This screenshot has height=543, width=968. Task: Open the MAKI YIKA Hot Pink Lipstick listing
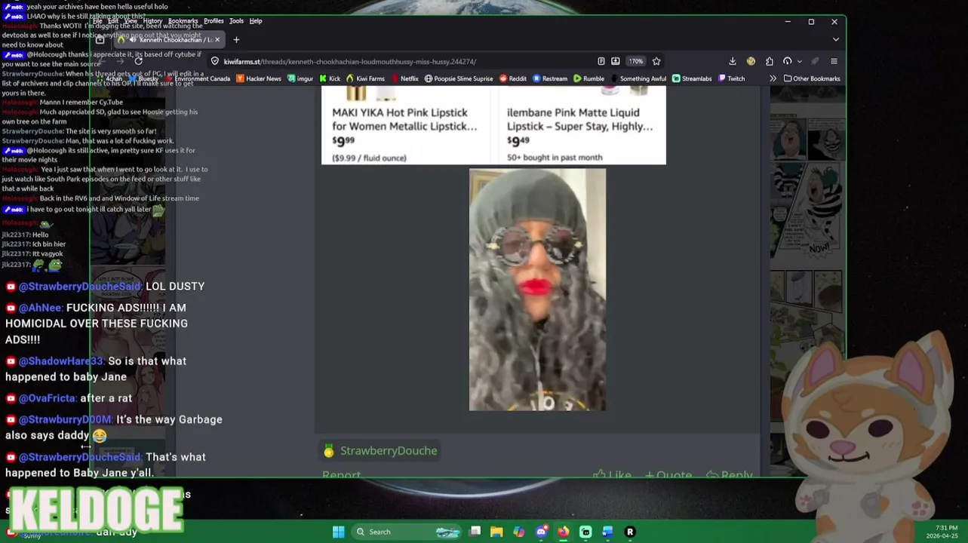(x=404, y=119)
